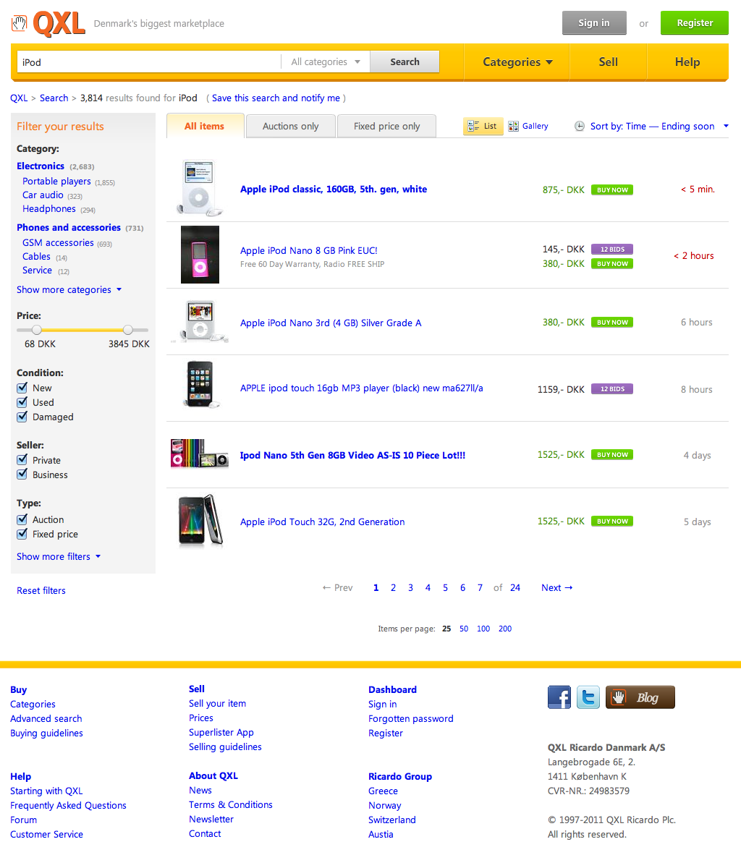The width and height of the screenshot is (741, 868).
Task: Filter by Headphones category
Action: click(49, 209)
